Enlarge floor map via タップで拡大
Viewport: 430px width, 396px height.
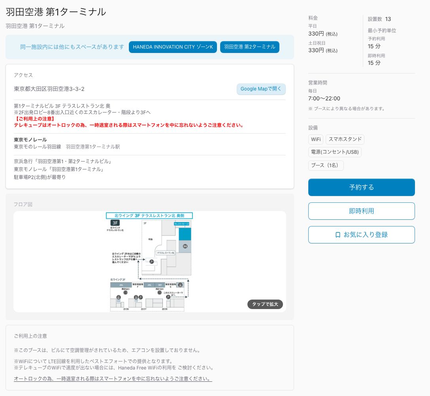(x=265, y=304)
